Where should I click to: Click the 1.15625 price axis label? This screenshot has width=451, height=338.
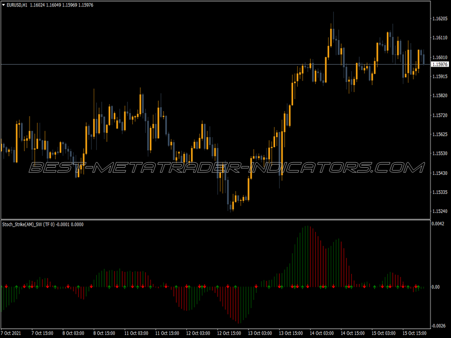coord(440,134)
